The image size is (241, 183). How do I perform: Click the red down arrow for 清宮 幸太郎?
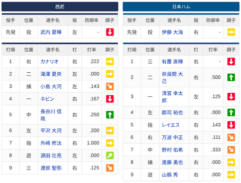pos(231,97)
